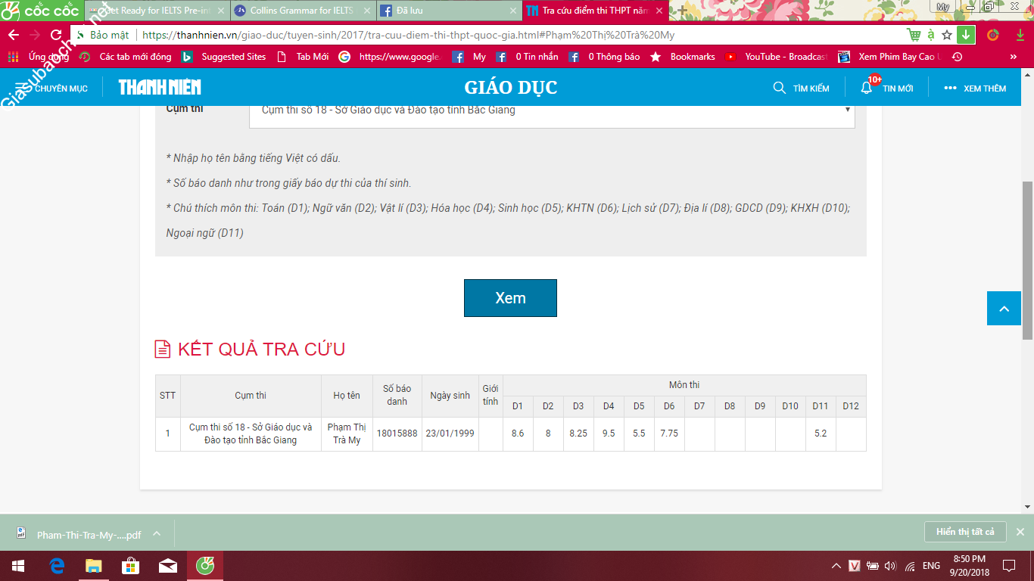This screenshot has height=581, width=1034.
Task: Open notifications bell with 10+ badge
Action: [867, 88]
